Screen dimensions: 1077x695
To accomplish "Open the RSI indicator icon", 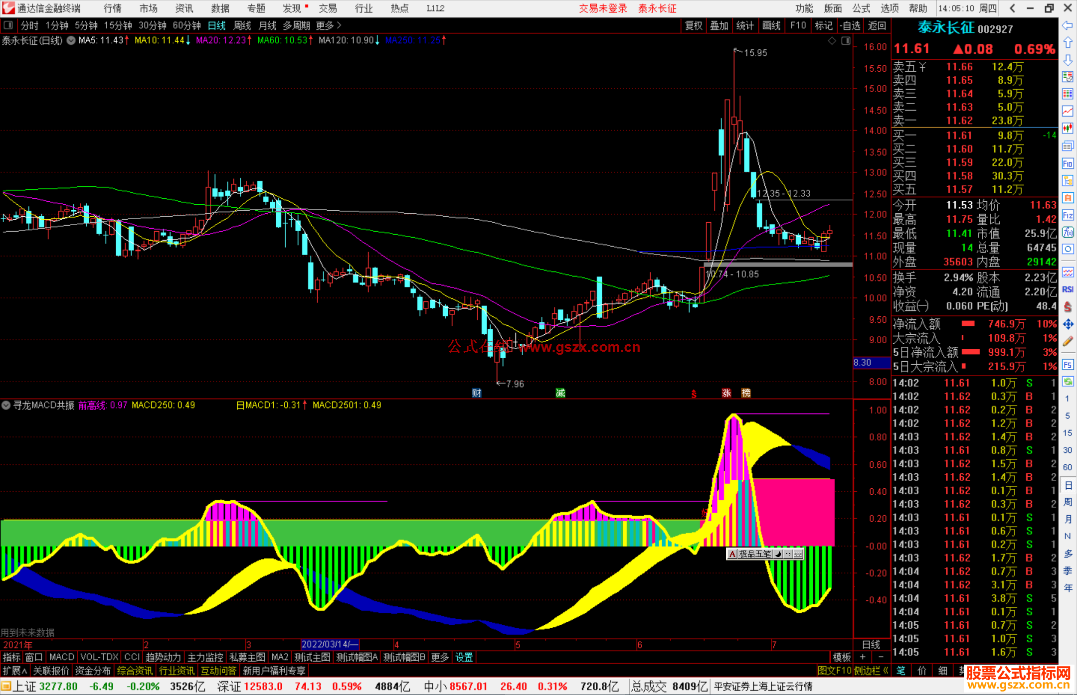I will 1068,289.
